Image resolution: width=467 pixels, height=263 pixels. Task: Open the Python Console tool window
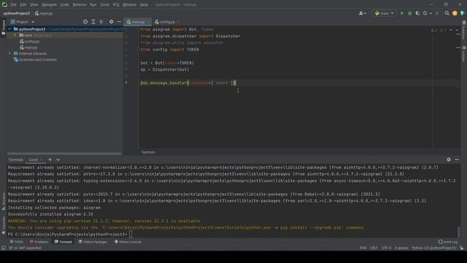coord(128,242)
